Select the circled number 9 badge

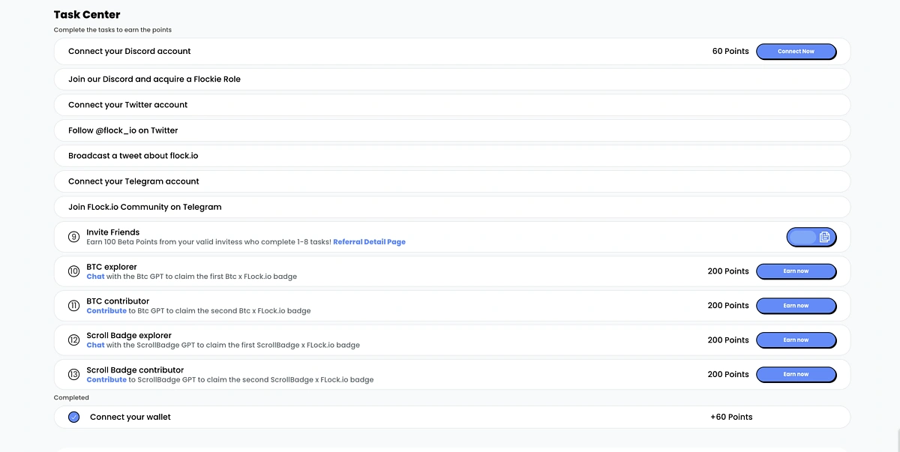click(x=73, y=237)
